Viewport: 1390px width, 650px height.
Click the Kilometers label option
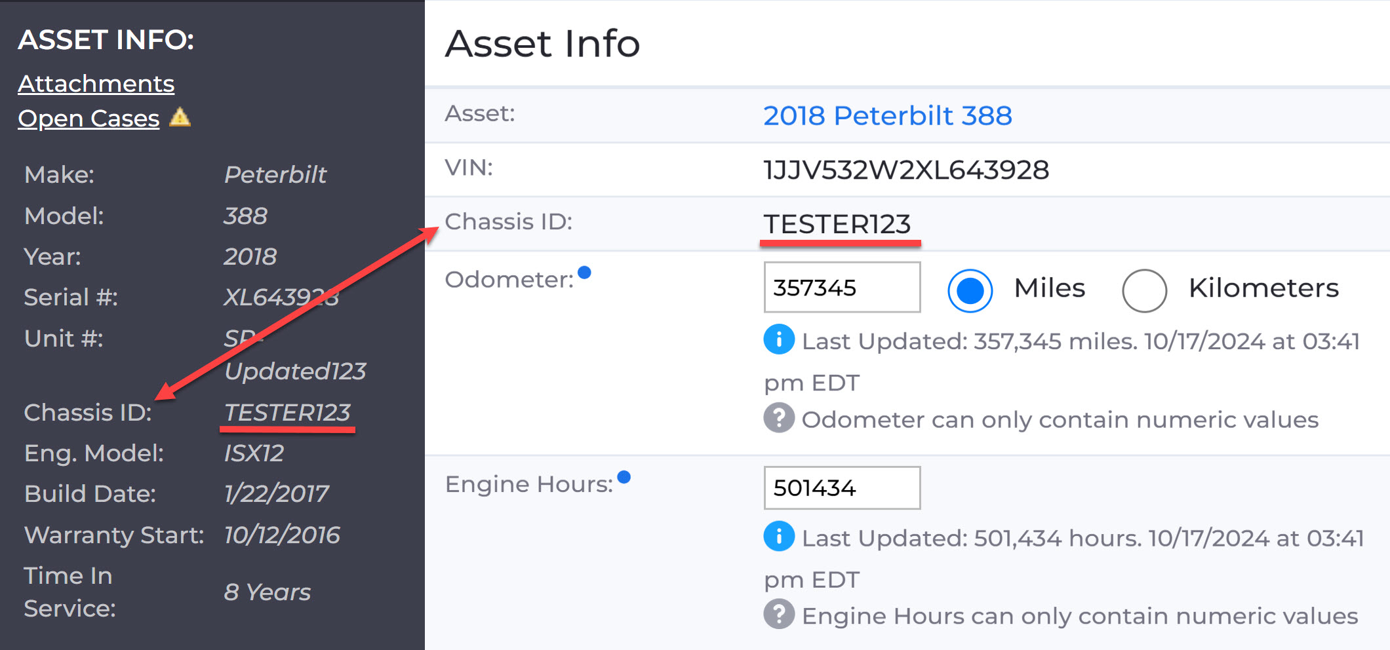(x=1263, y=288)
